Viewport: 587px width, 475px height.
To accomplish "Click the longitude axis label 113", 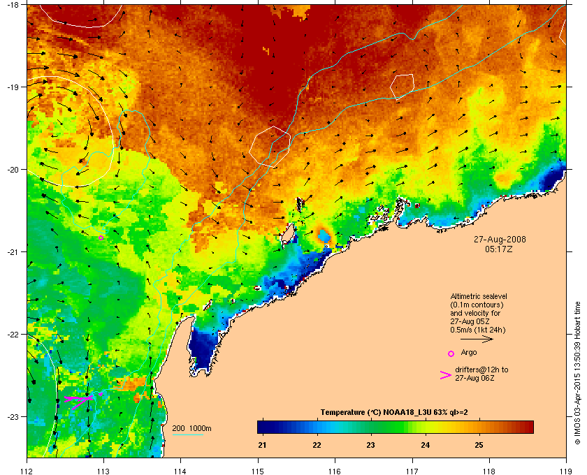I will (x=103, y=471).
